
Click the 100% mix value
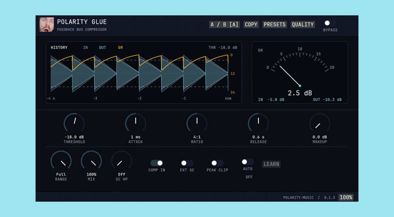[x=91, y=174]
